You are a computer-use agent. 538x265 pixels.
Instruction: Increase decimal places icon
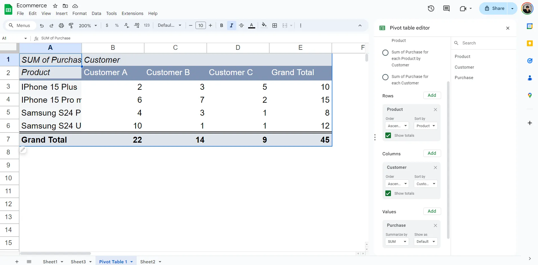(137, 25)
